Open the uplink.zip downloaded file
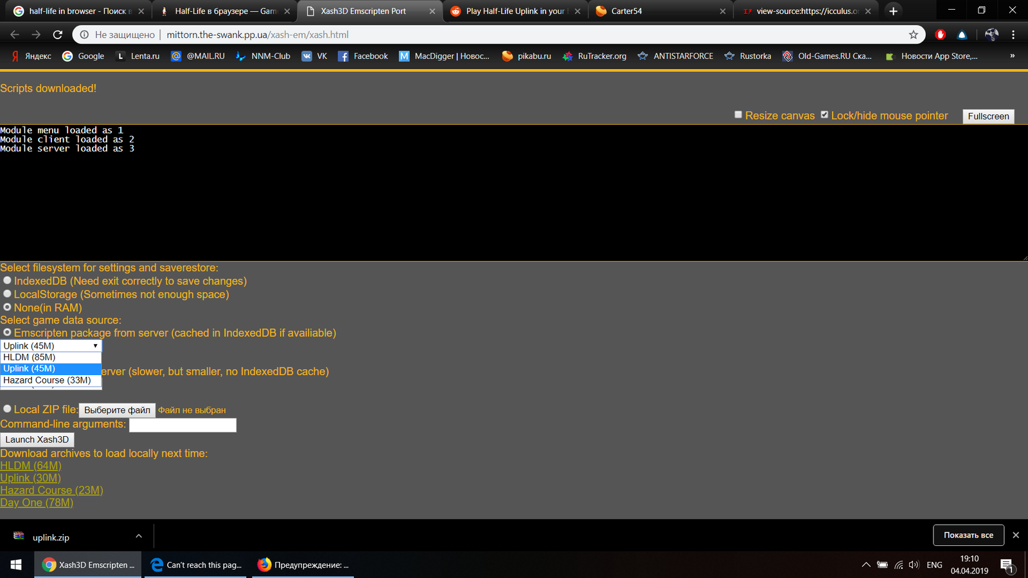This screenshot has height=578, width=1028. coord(51,537)
